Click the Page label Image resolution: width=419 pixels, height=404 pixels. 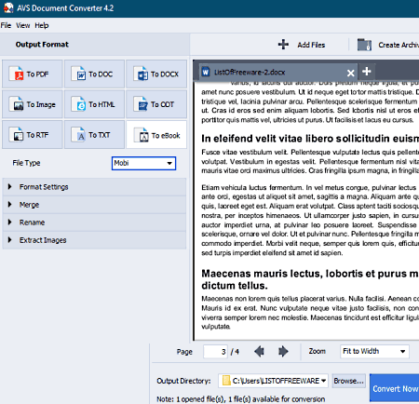click(x=184, y=352)
